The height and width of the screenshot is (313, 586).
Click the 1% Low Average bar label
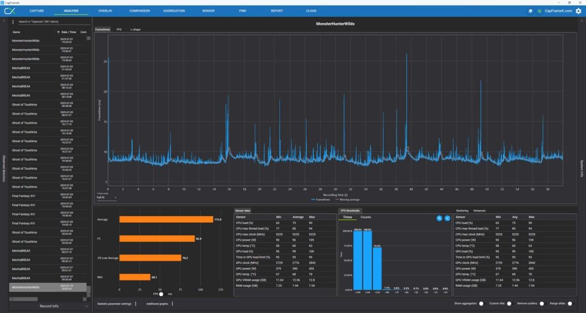[108, 258]
